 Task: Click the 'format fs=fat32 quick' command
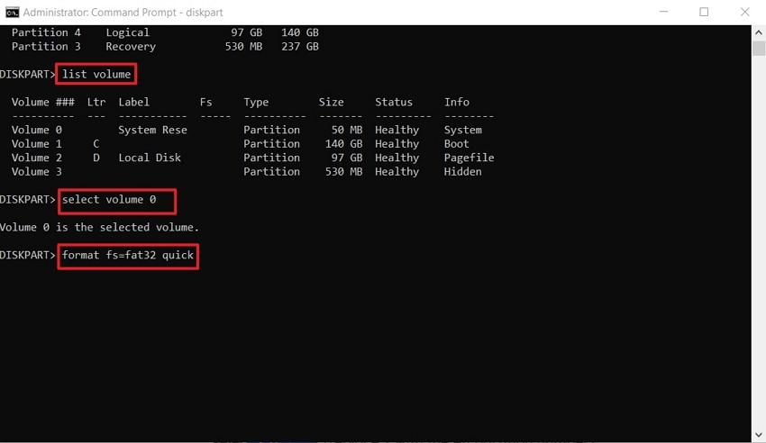pyautogui.click(x=127, y=255)
